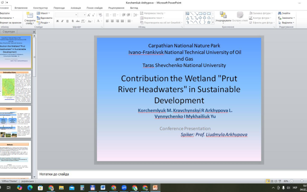The image size is (307, 192).
Task: Toggle underline (П) formatting
Action: tap(68, 21)
